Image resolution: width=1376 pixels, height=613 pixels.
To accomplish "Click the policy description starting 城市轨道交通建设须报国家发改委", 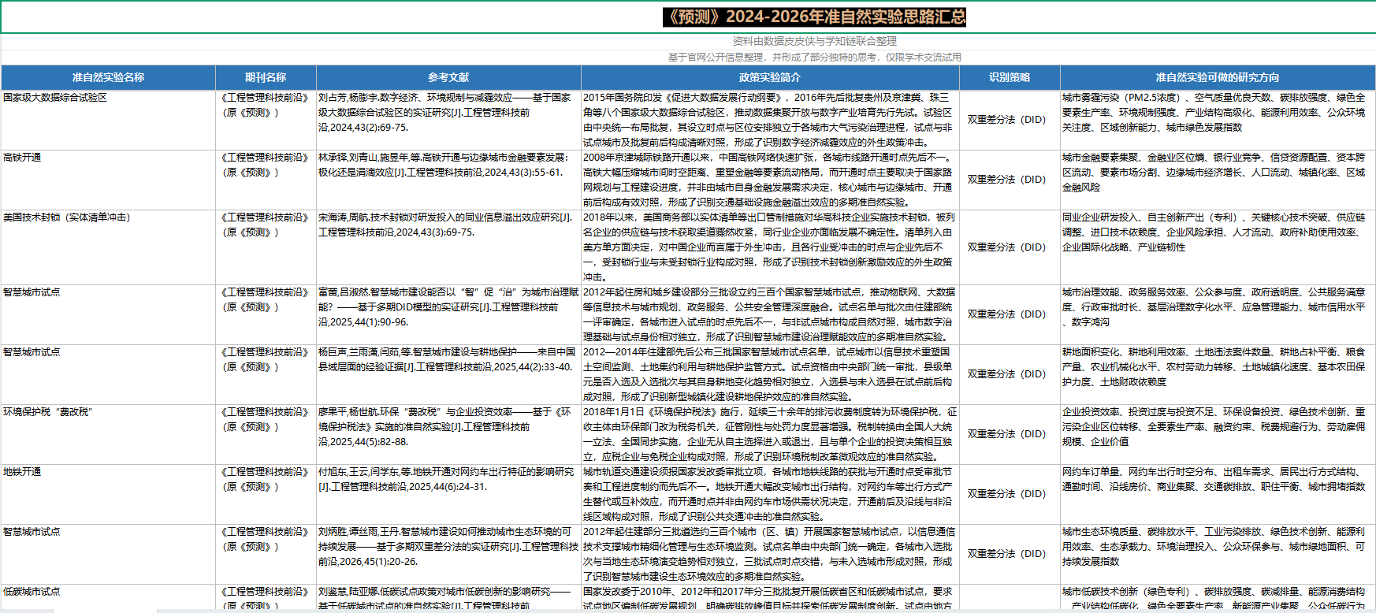I will pos(770,494).
